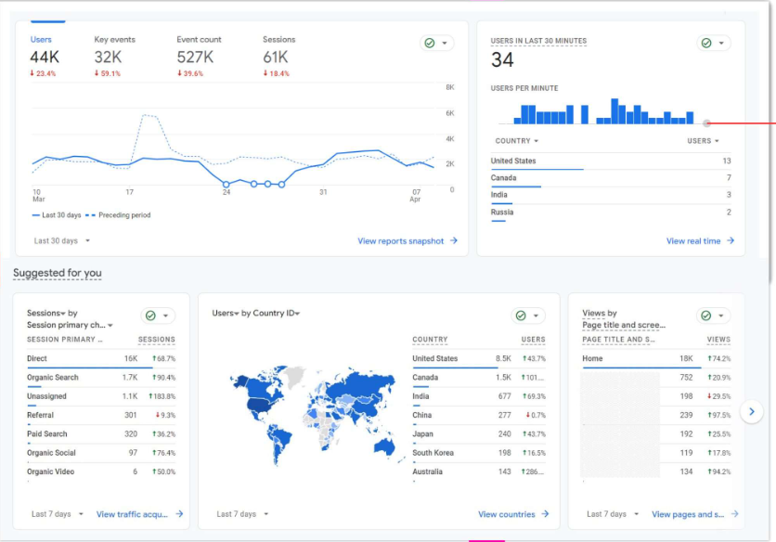Viewport: 776px width, 542px height.
Task: Click green check icon on Views card
Action: click(706, 316)
